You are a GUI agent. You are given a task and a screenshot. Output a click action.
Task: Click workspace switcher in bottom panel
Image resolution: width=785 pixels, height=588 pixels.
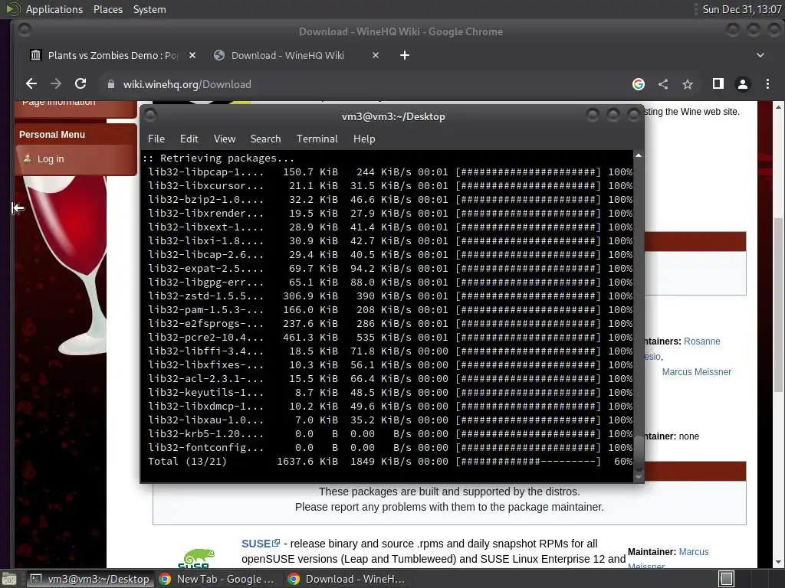pyautogui.click(x=727, y=579)
